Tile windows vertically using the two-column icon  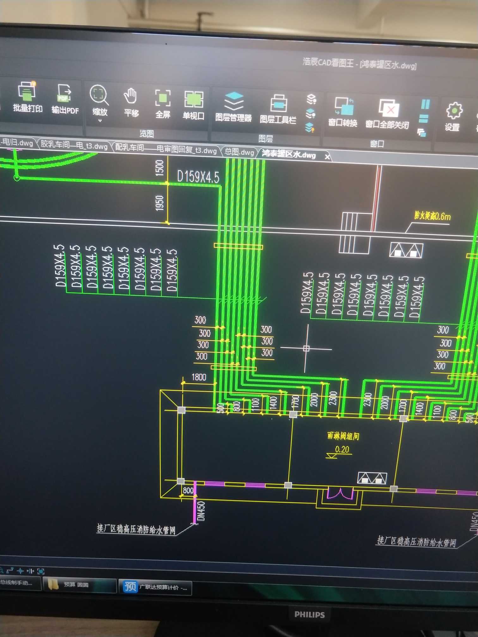(426, 104)
